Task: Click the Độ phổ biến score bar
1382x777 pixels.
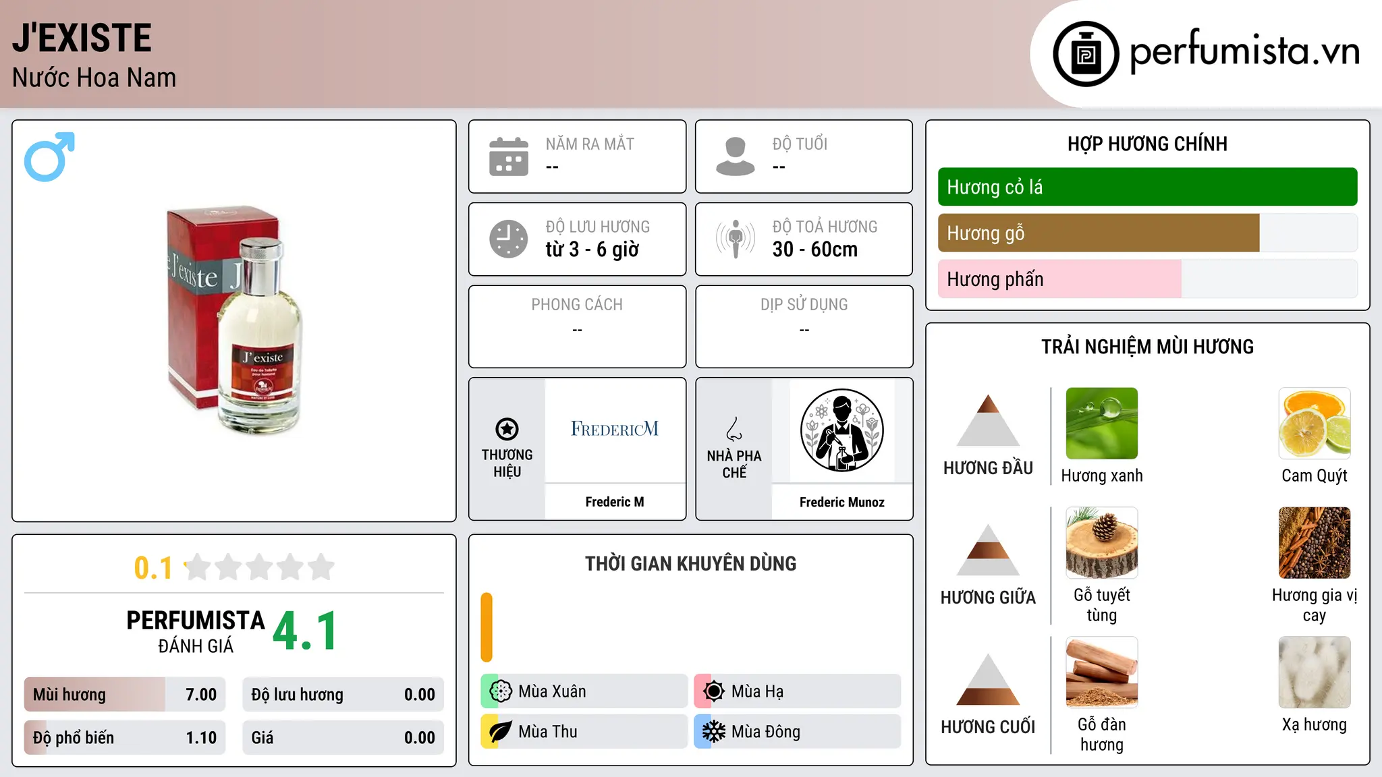Action: 124,738
